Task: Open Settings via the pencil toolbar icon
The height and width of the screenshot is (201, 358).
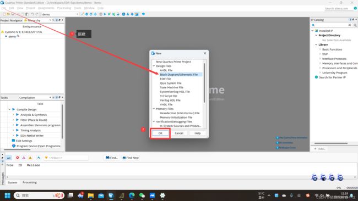Action: [82, 14]
